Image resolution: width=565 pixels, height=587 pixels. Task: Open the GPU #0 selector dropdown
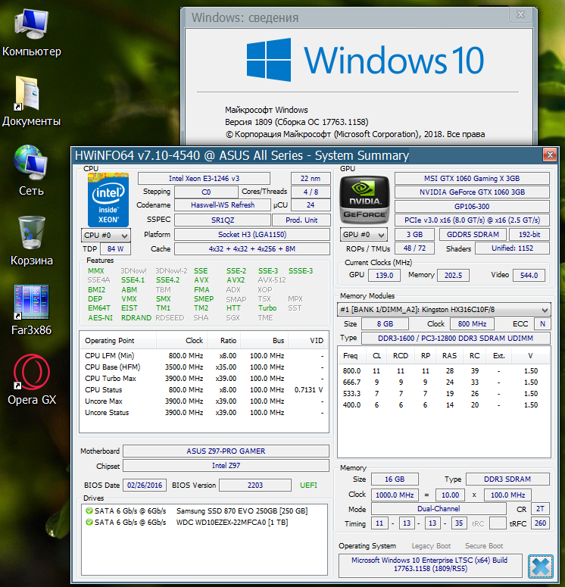[364, 235]
